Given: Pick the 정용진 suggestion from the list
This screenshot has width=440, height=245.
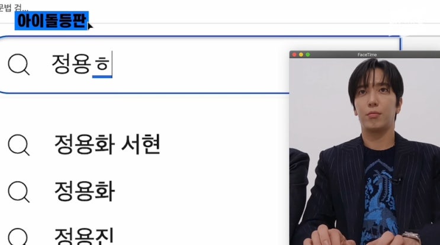Looking at the screenshot, I should click(x=84, y=236).
